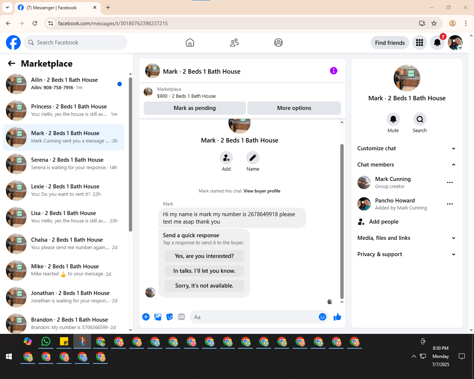Click the Search Facebook field
The height and width of the screenshot is (379, 474).
pos(76,43)
